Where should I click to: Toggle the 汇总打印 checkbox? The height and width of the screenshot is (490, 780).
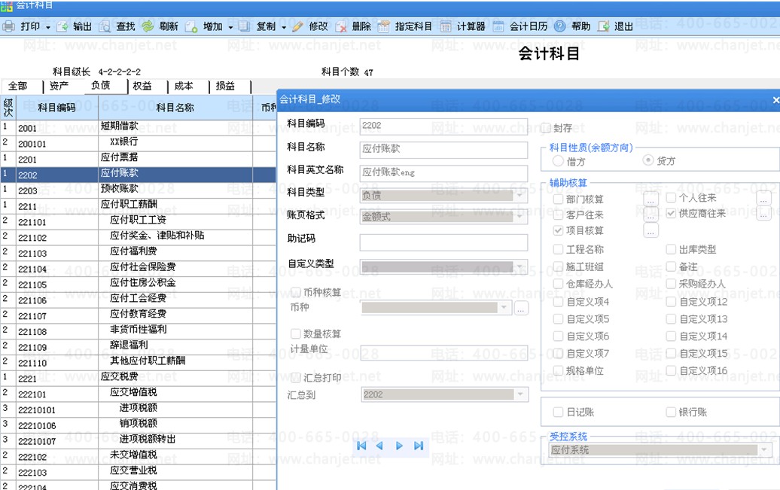click(295, 378)
